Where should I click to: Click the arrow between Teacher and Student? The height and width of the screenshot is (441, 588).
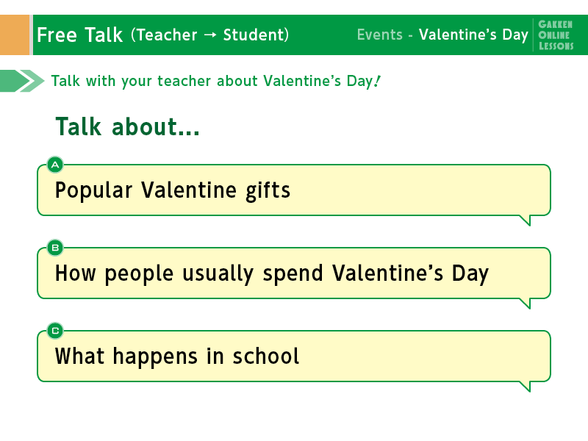pyautogui.click(x=210, y=35)
